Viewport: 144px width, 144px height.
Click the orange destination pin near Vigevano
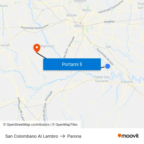[x=37, y=48]
